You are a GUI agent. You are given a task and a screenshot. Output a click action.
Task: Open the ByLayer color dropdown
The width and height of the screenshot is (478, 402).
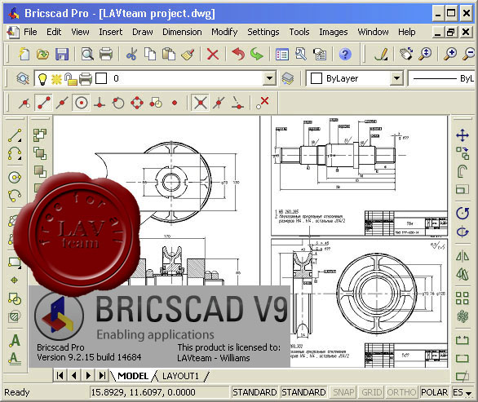click(x=396, y=78)
